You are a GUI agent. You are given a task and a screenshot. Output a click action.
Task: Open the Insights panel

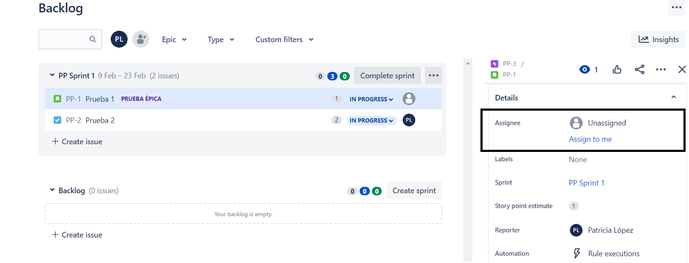[658, 40]
